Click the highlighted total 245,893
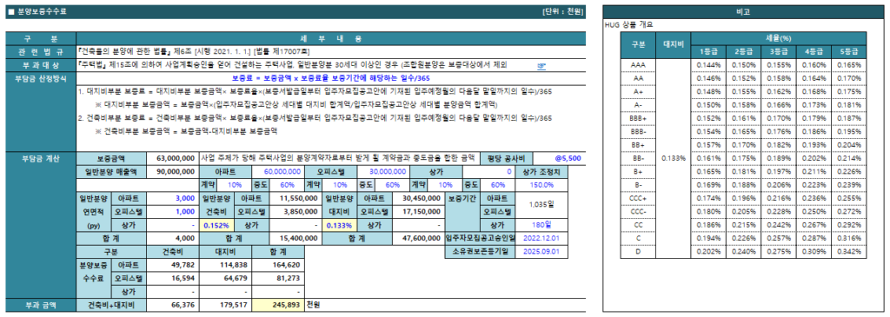This screenshot has width=890, height=317. (x=278, y=305)
